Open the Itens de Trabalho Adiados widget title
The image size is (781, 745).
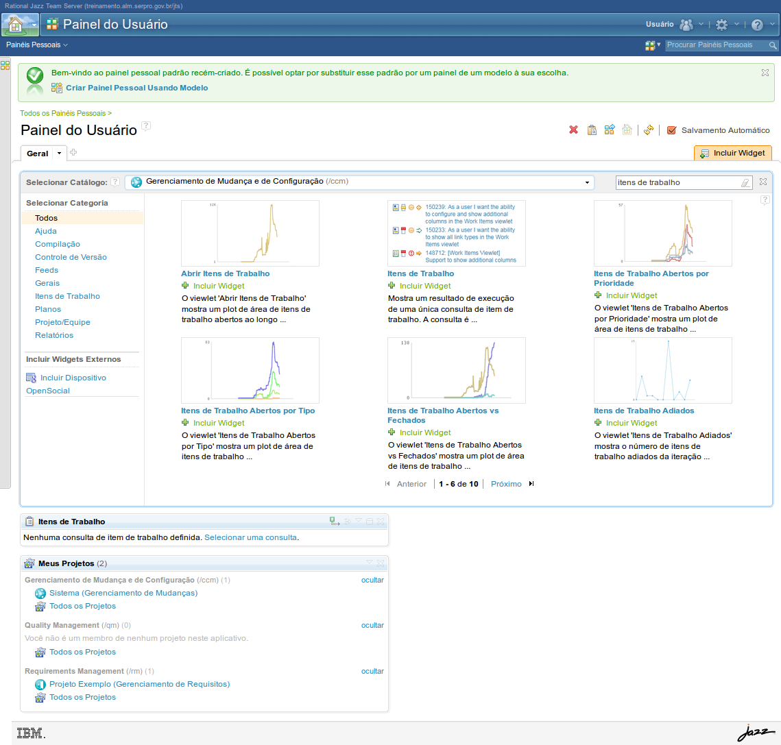pos(644,411)
